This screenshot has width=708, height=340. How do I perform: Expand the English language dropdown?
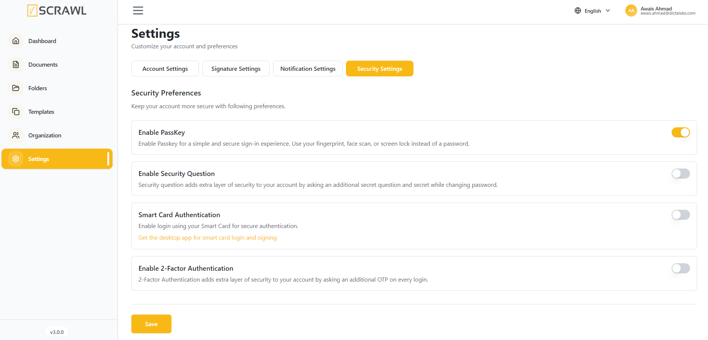(593, 10)
